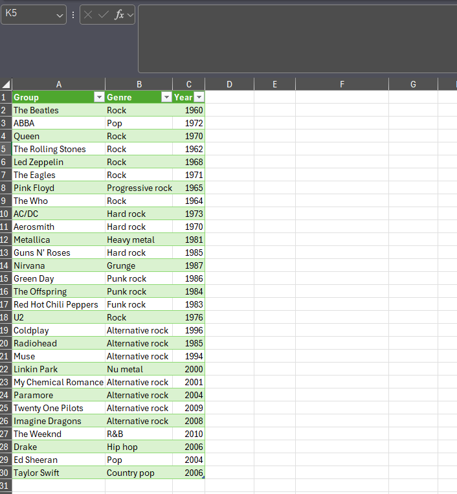Select the cell Green Day
Image resolution: width=457 pixels, height=494 pixels.
coord(59,278)
